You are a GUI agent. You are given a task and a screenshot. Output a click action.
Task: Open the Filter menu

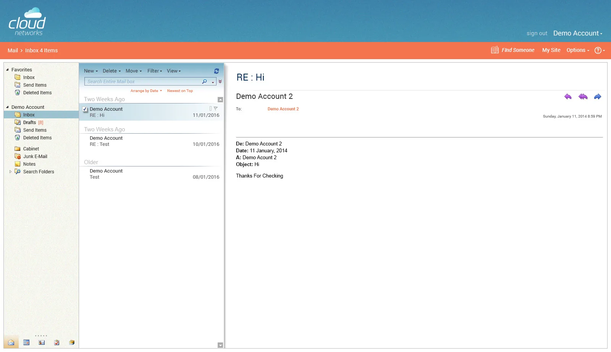click(155, 71)
